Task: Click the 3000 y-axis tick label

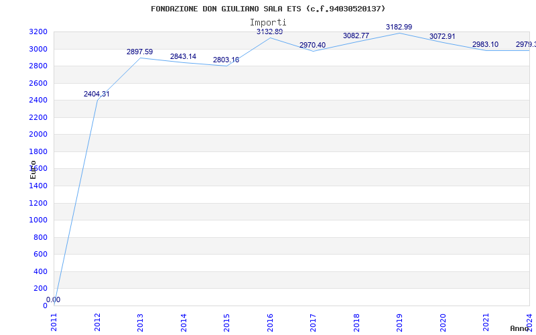Action: click(38, 49)
